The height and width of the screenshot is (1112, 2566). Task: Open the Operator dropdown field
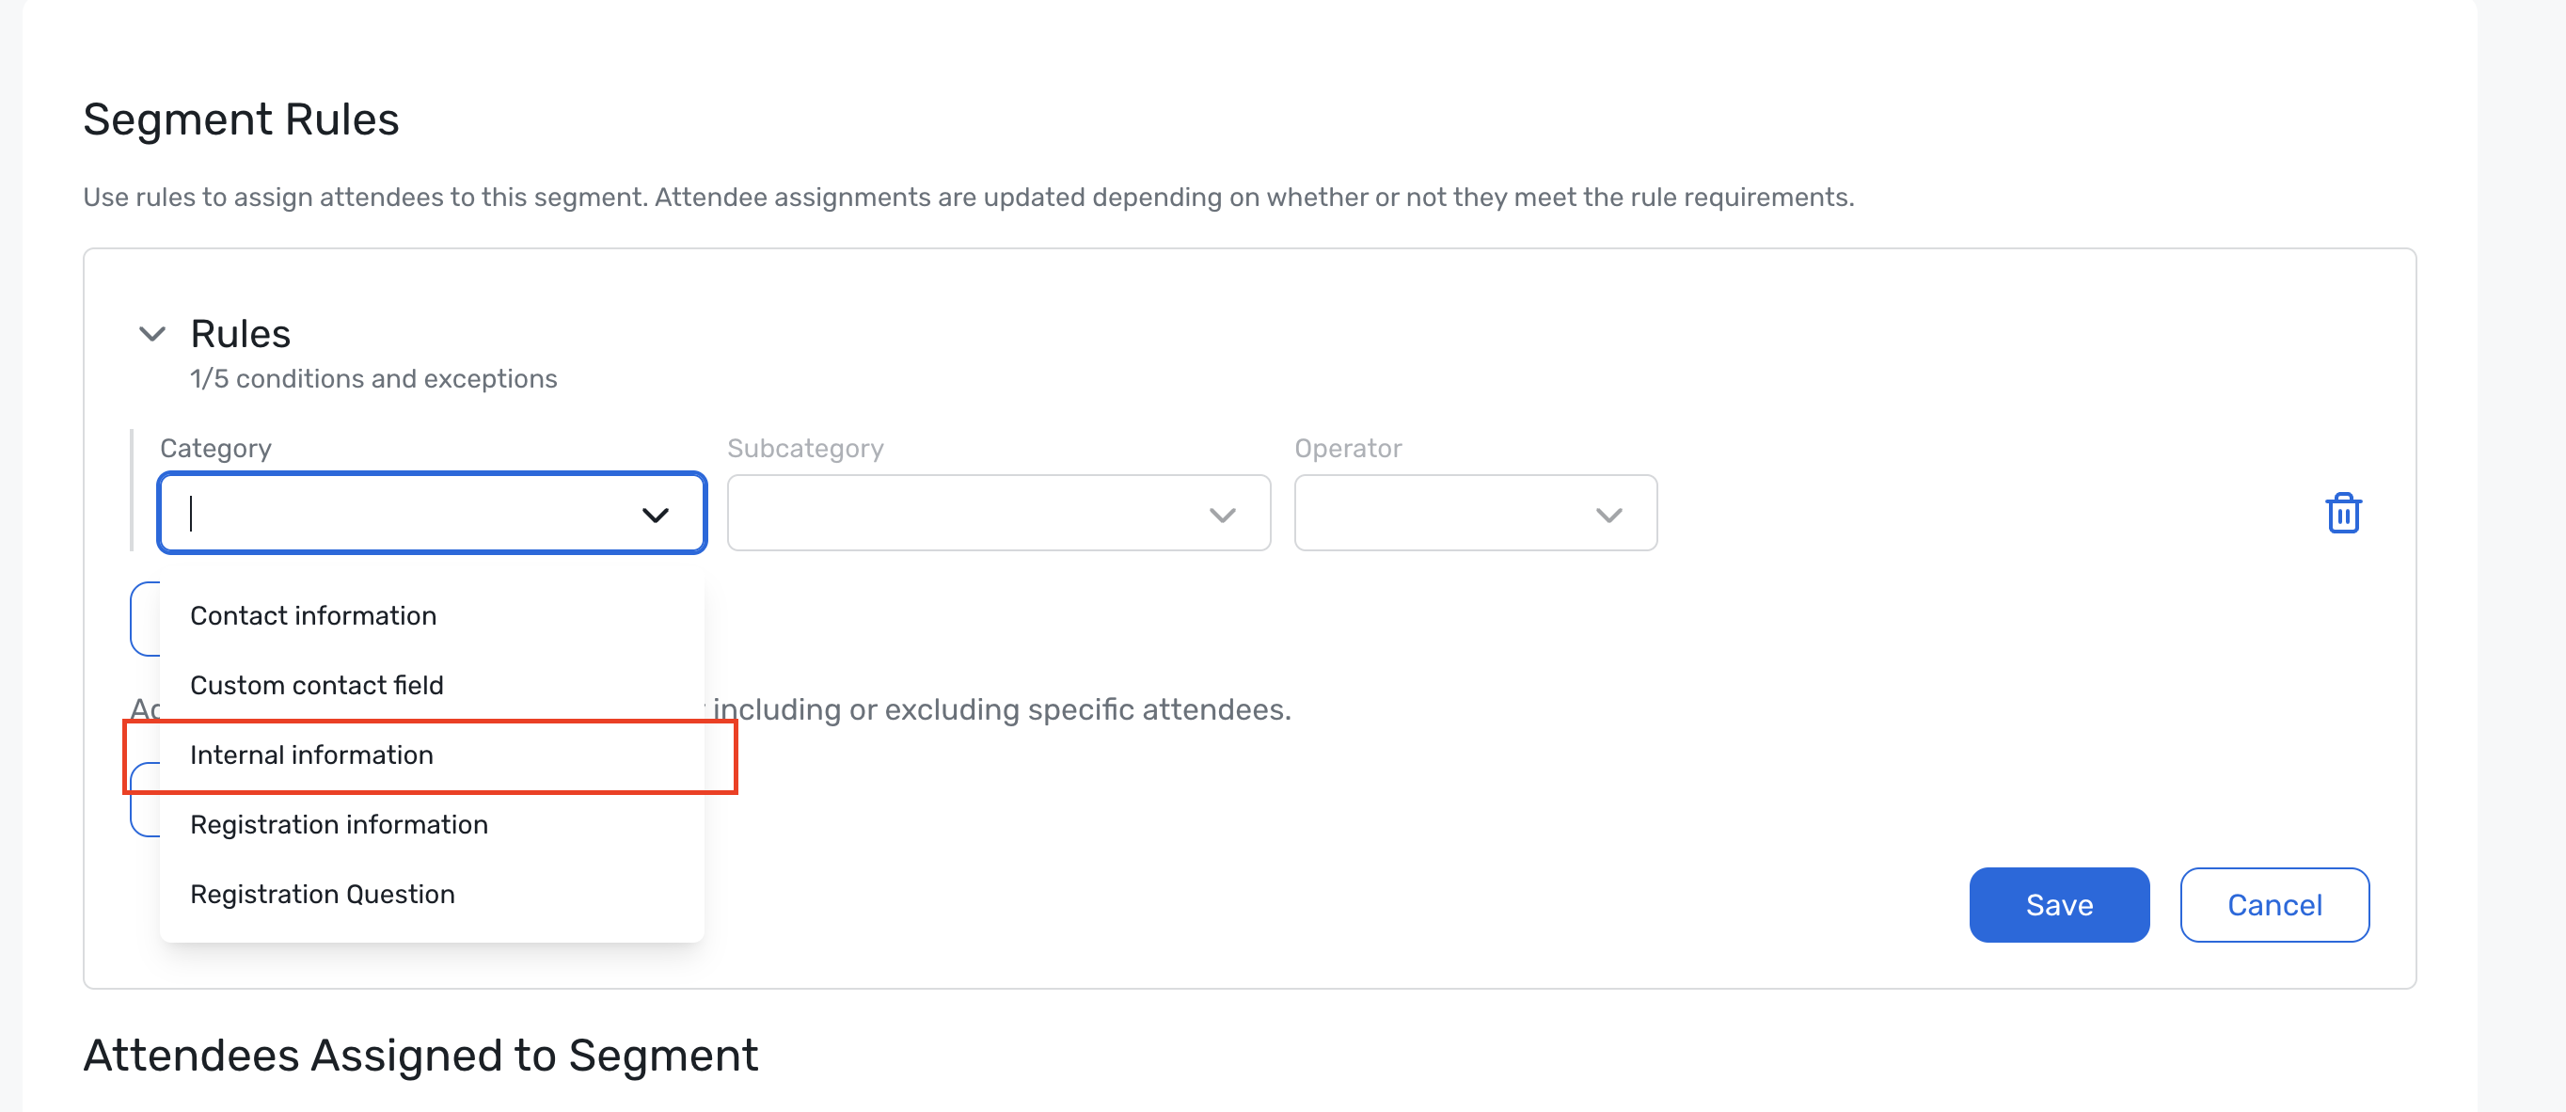click(1475, 513)
